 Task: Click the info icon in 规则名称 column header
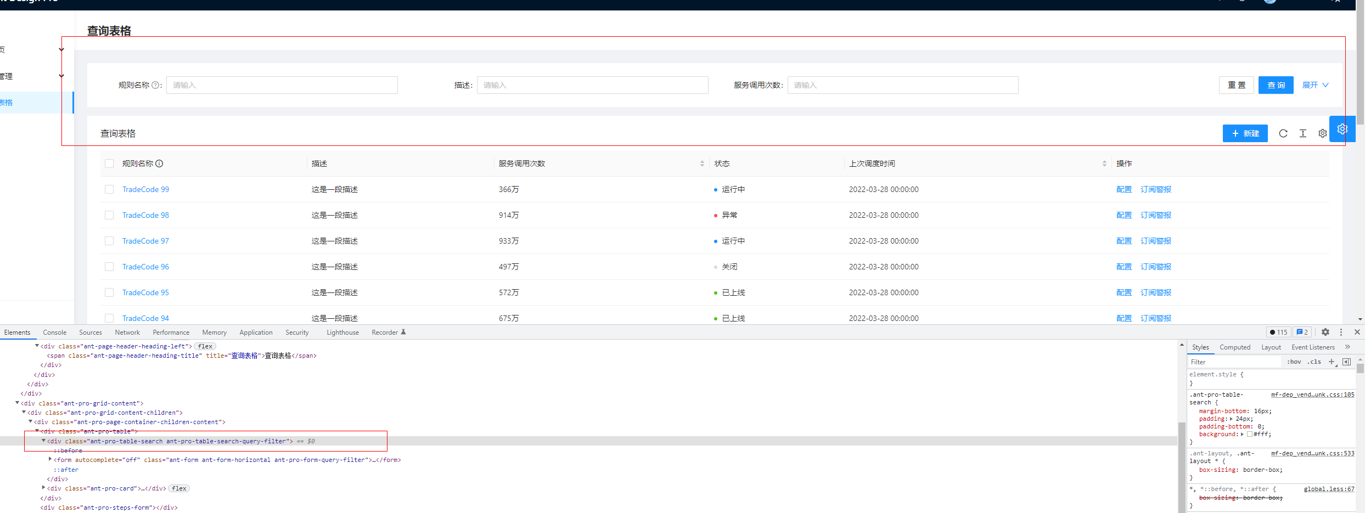point(159,164)
